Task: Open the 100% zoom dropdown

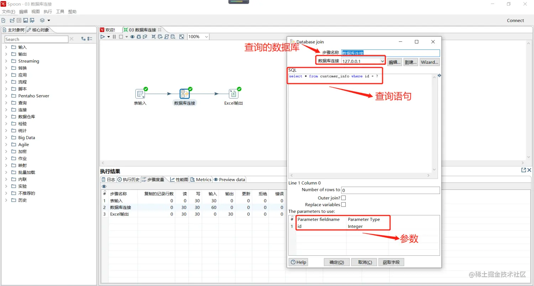Action: coord(206,37)
